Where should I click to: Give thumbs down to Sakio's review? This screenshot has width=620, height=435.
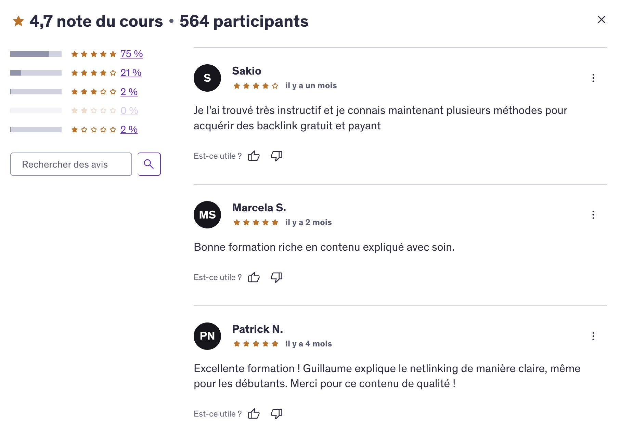276,156
